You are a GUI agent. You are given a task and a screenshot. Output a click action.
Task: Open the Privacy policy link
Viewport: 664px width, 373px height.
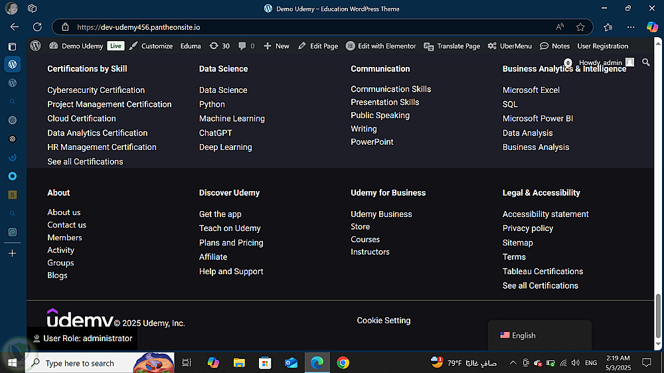[528, 228]
